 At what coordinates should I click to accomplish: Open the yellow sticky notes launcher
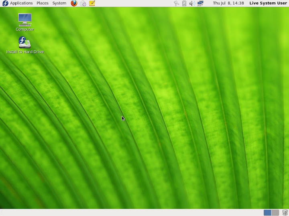click(x=92, y=3)
